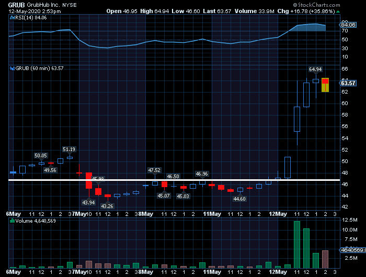Click the 70 level on the RSI axis

point(345,31)
